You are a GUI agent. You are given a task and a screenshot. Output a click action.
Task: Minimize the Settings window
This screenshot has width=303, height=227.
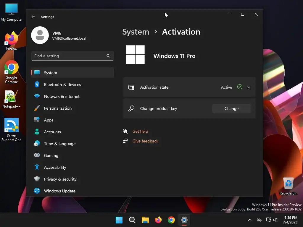point(229,14)
